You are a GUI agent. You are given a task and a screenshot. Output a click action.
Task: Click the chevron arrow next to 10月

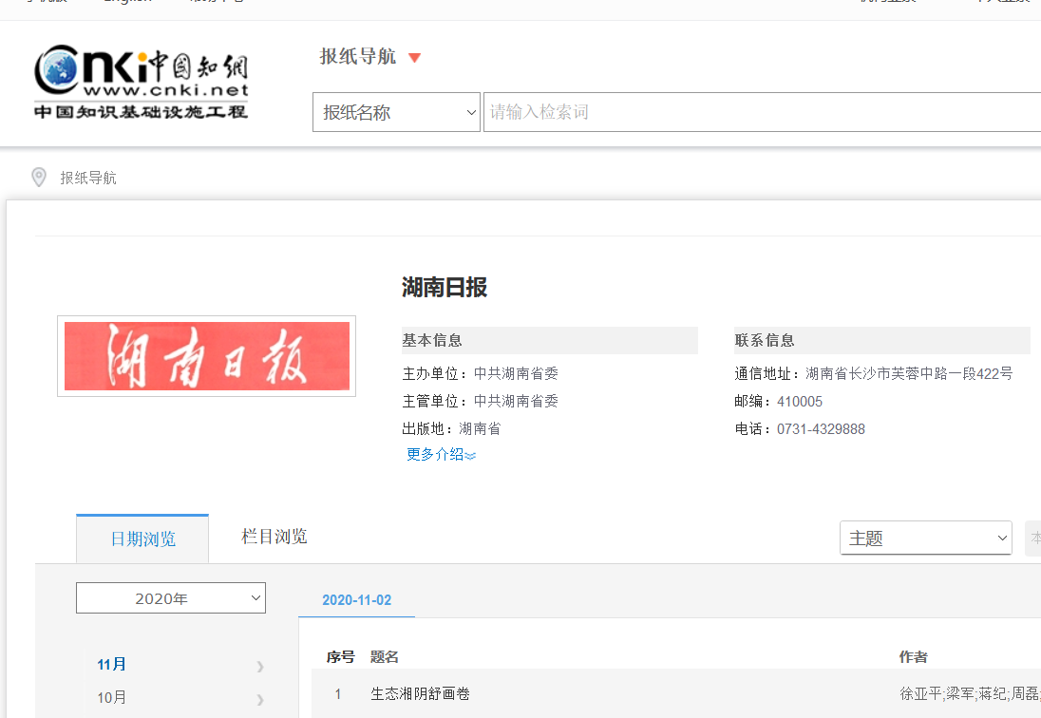click(259, 699)
